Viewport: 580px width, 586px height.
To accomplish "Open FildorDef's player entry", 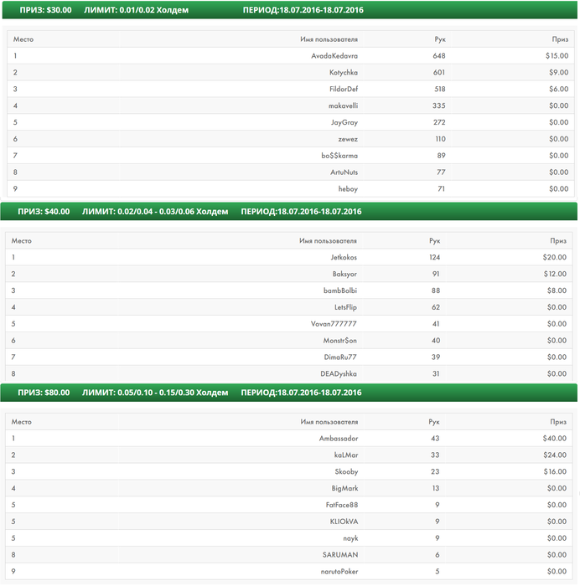I will point(341,90).
